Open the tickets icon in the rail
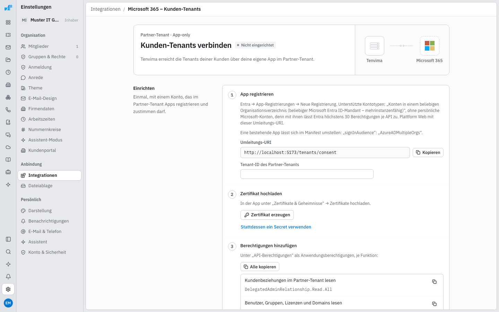 click(x=8, y=35)
